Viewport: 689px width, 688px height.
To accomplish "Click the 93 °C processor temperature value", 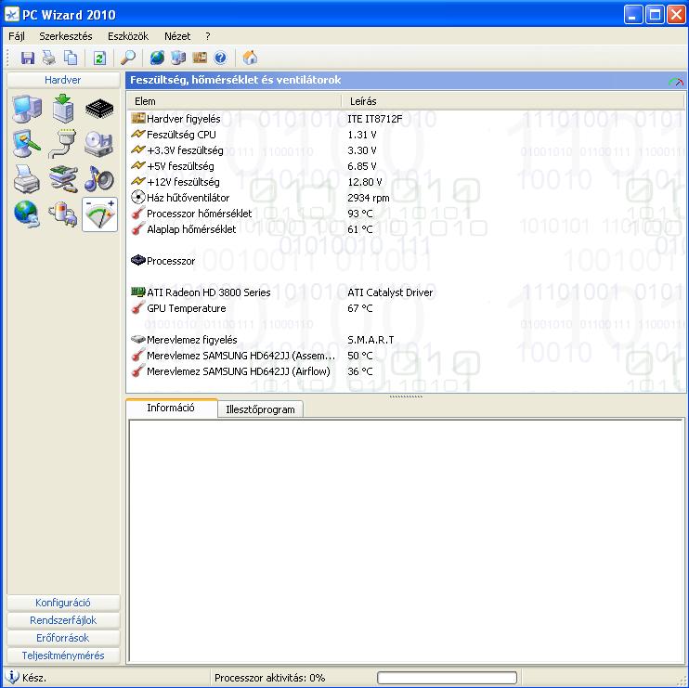I will 360,214.
